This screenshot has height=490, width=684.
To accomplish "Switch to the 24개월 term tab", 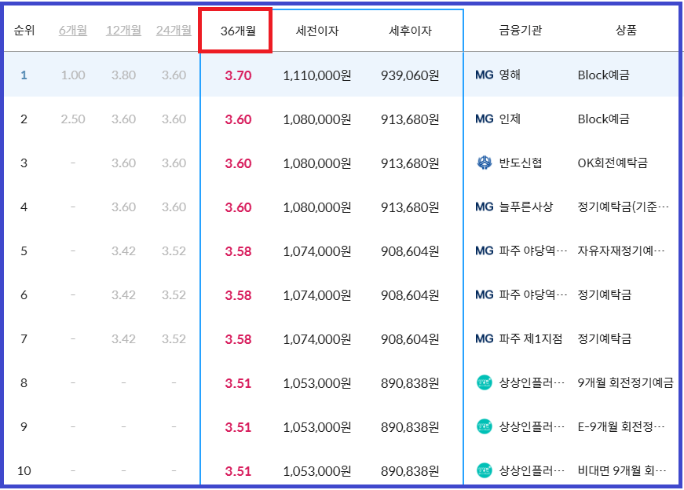I will tap(174, 31).
